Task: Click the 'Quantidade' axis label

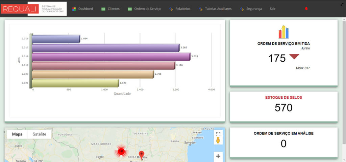Action: click(x=122, y=94)
